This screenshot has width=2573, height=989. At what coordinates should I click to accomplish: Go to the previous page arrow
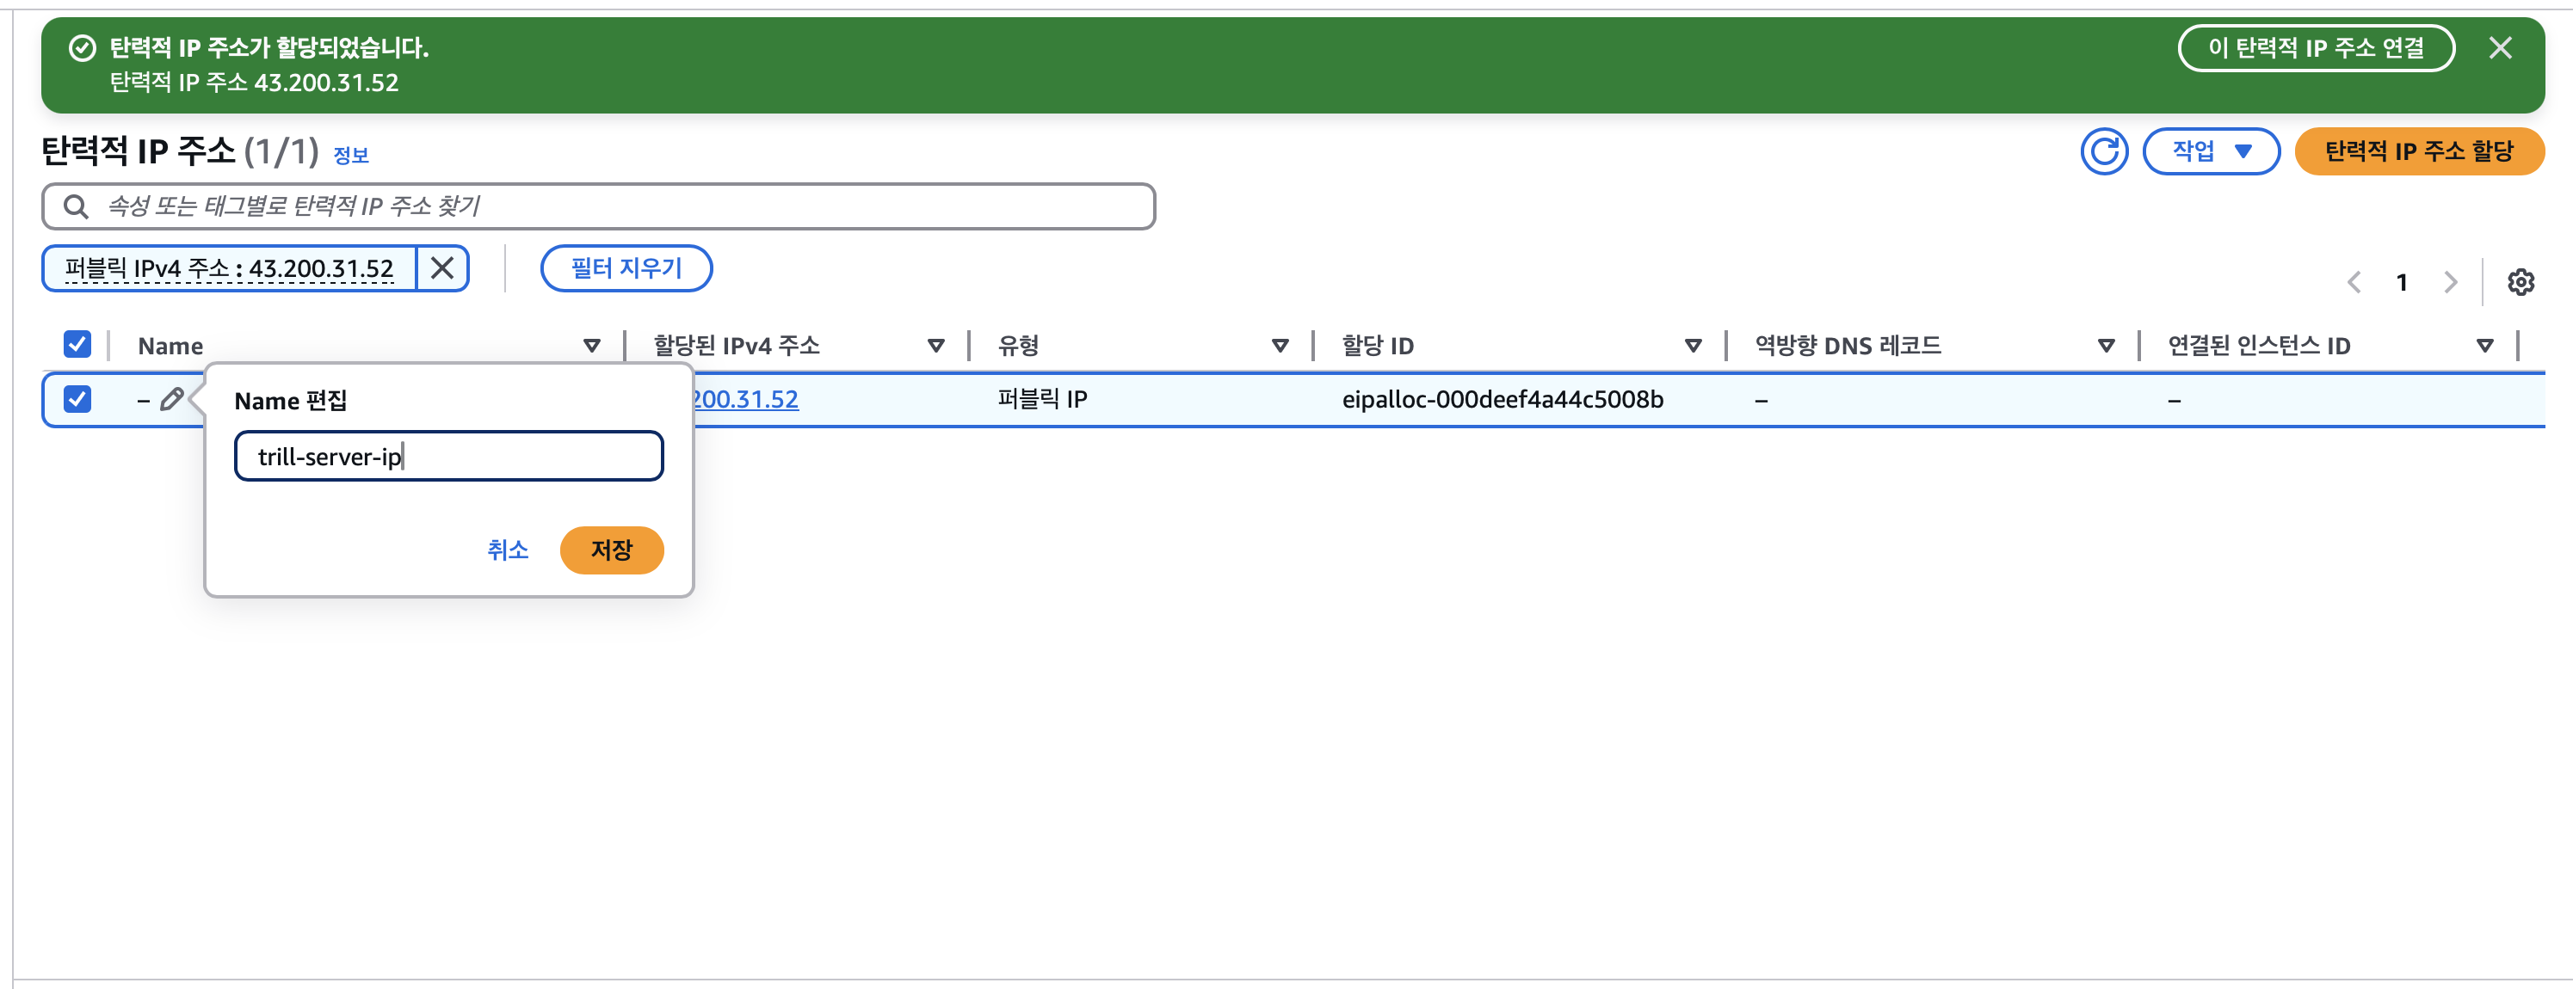[x=2354, y=282]
